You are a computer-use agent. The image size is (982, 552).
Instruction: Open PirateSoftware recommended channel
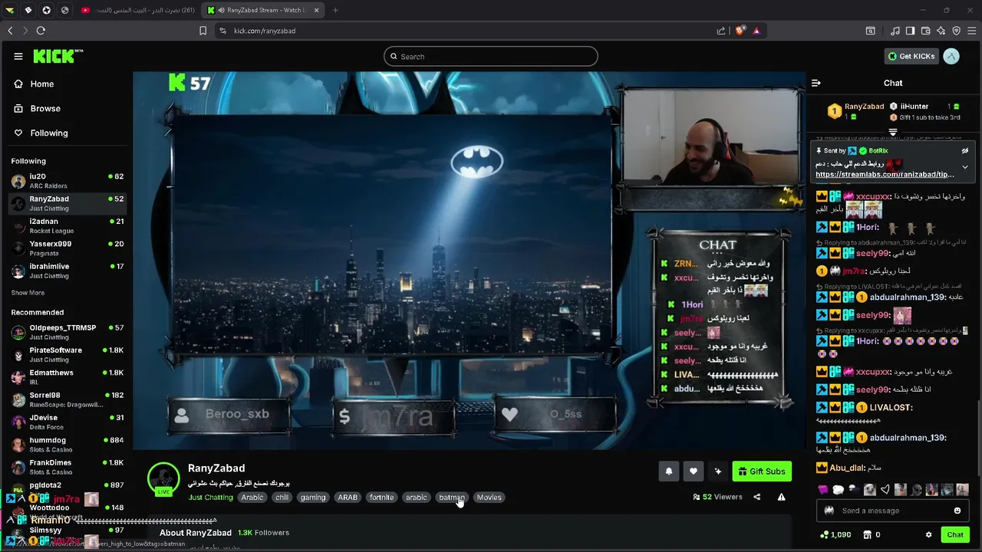point(67,354)
